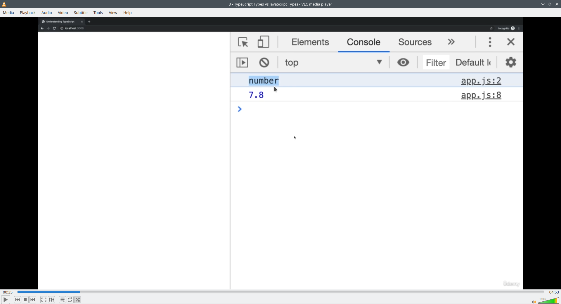The height and width of the screenshot is (304, 561).
Task: Open the Default levels dropdown
Action: 473,62
